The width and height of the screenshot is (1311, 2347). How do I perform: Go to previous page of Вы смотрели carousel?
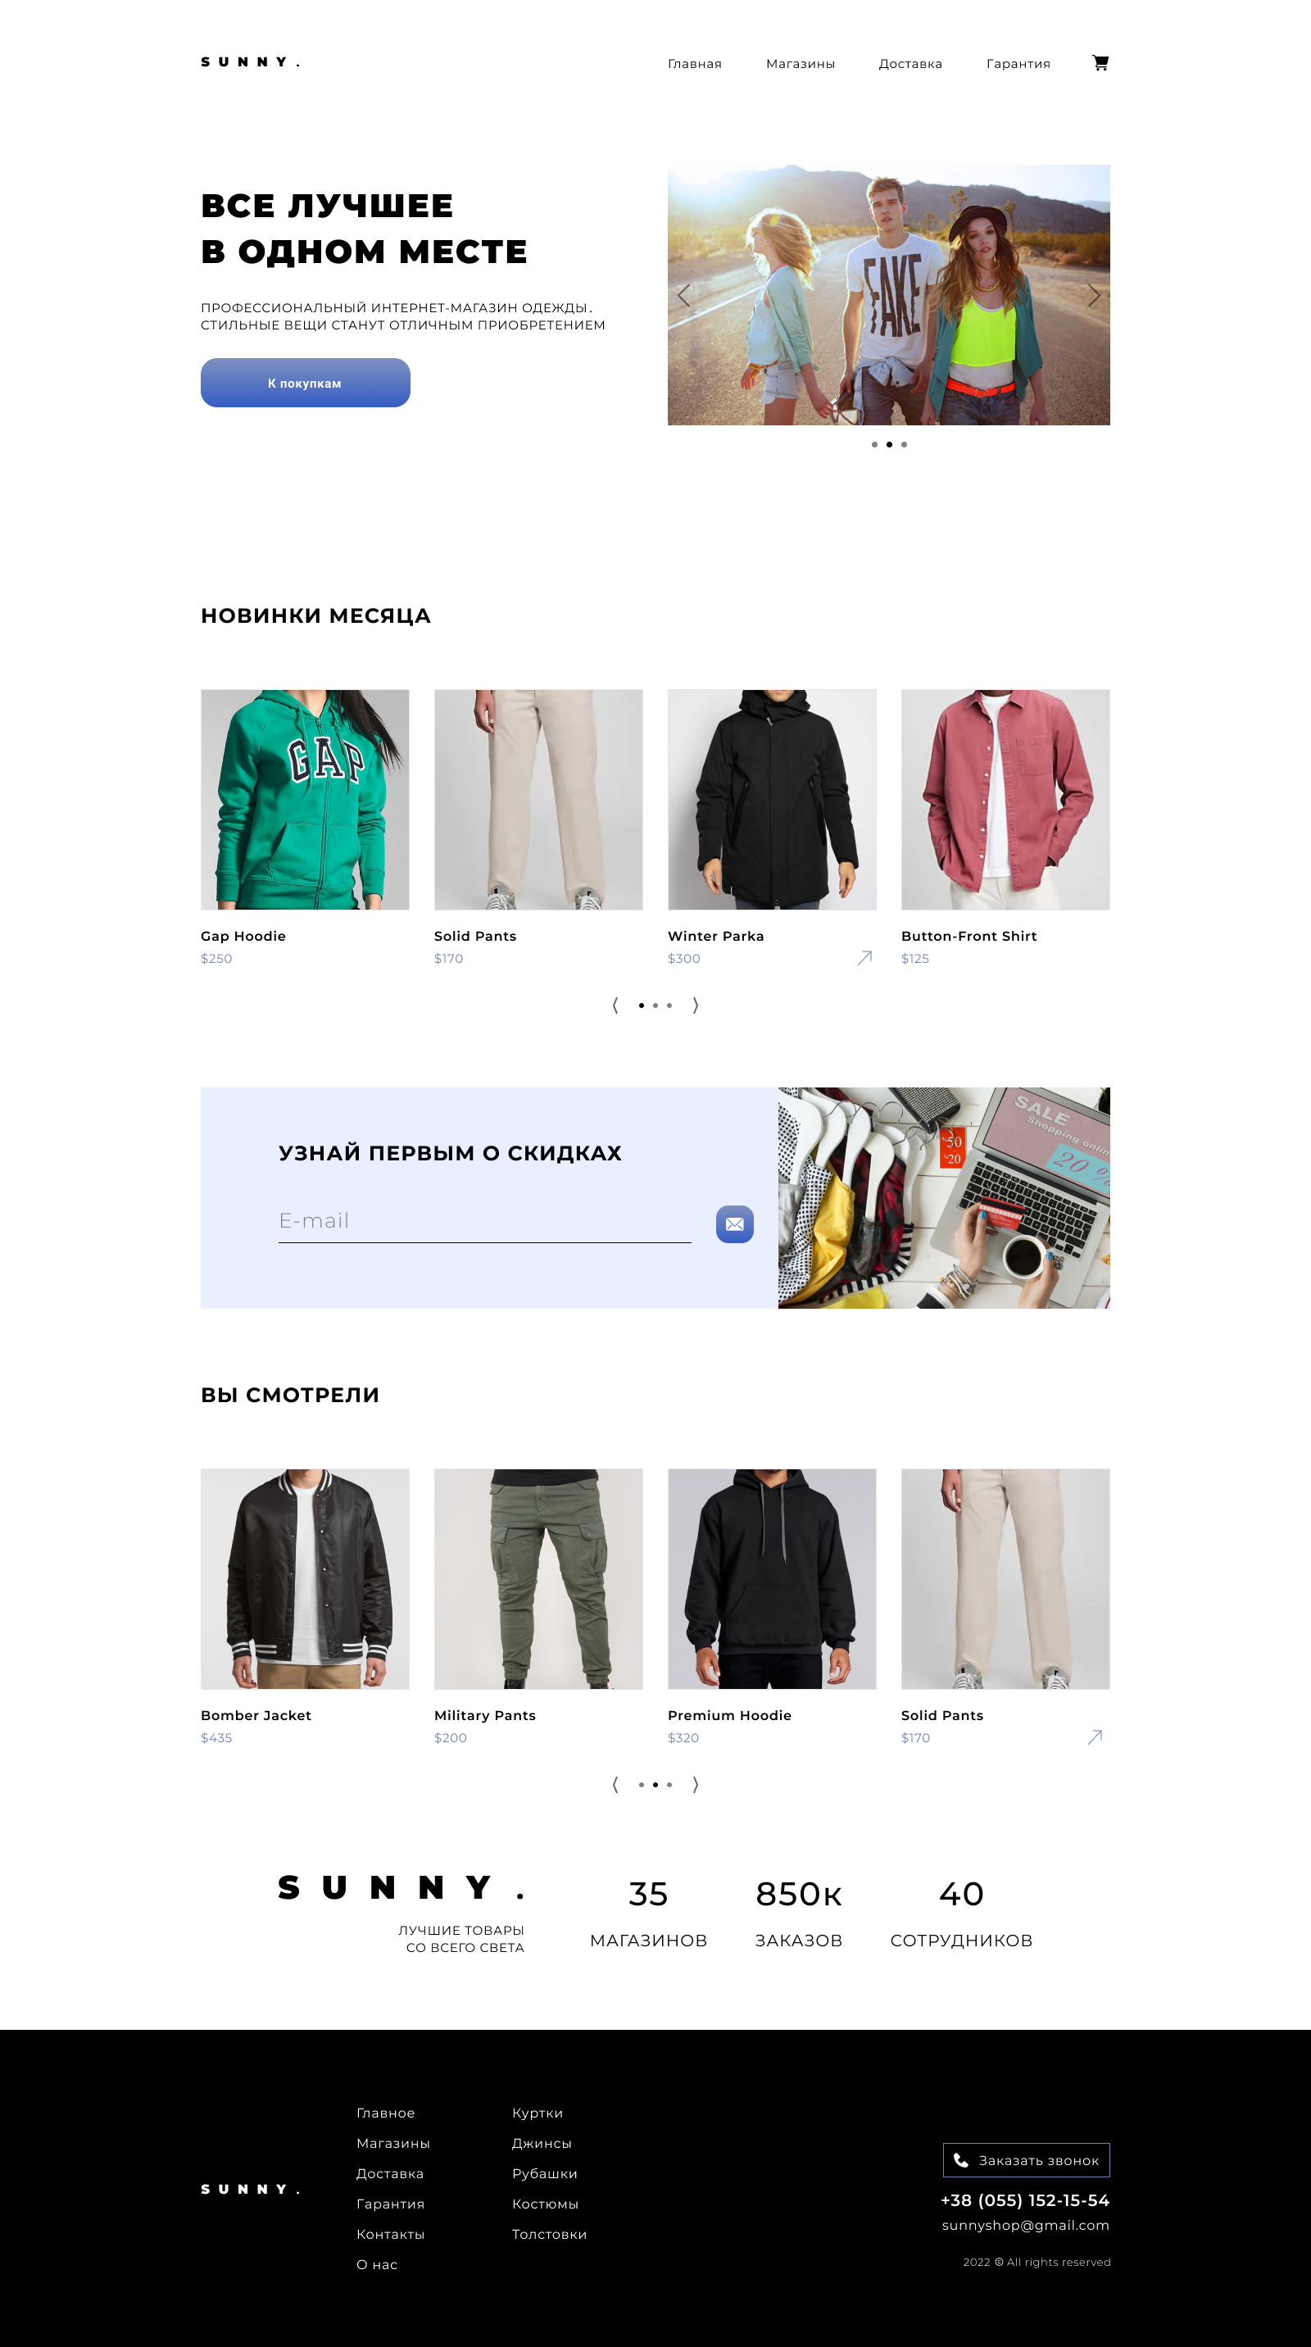(x=615, y=1784)
